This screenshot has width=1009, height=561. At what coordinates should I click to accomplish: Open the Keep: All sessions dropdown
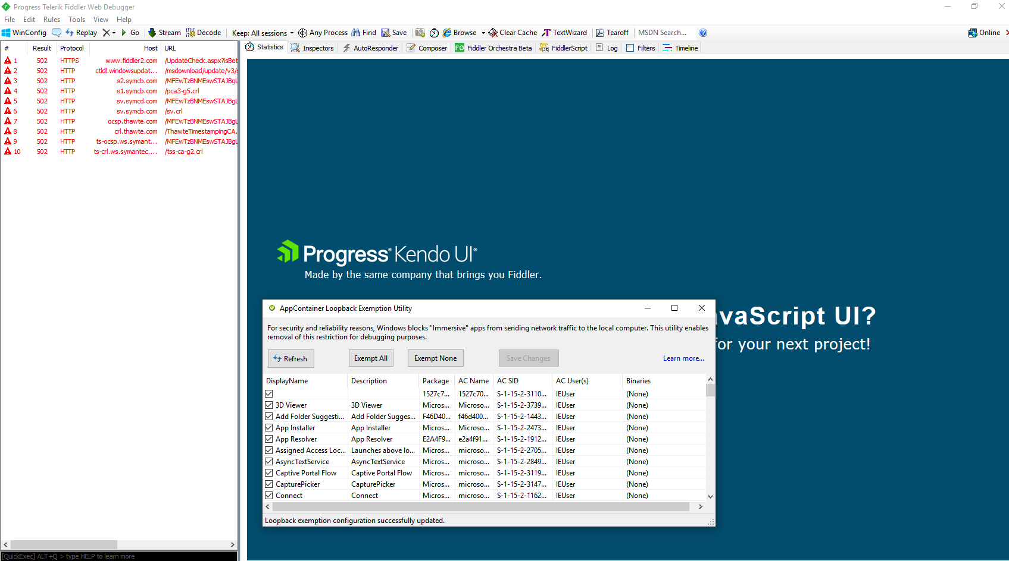coord(263,33)
